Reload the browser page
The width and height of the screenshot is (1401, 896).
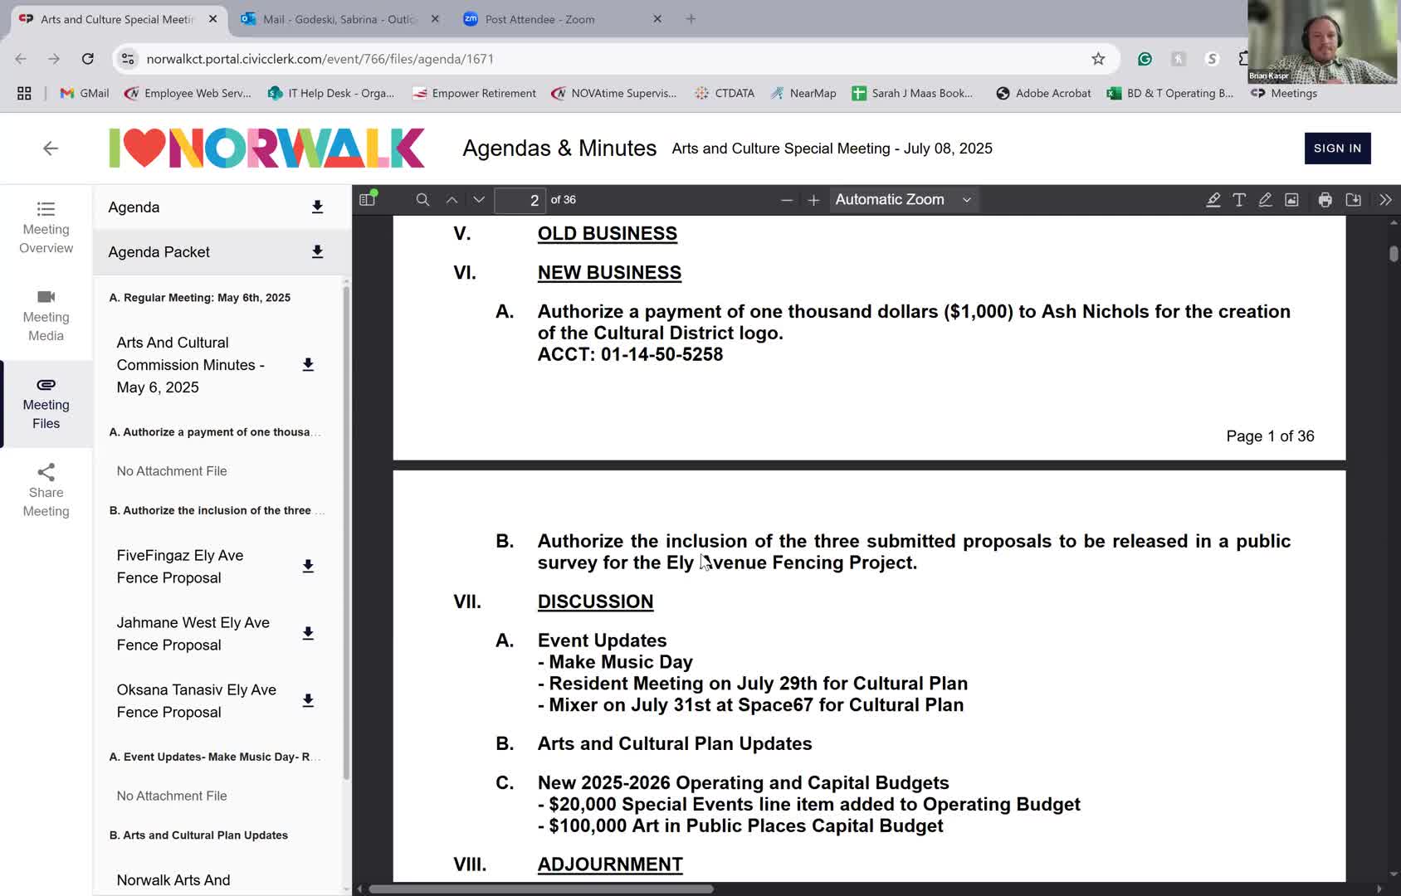87,59
